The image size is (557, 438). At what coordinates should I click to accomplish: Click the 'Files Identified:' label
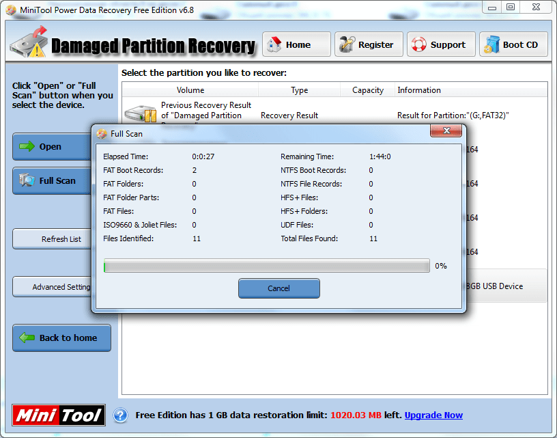128,238
